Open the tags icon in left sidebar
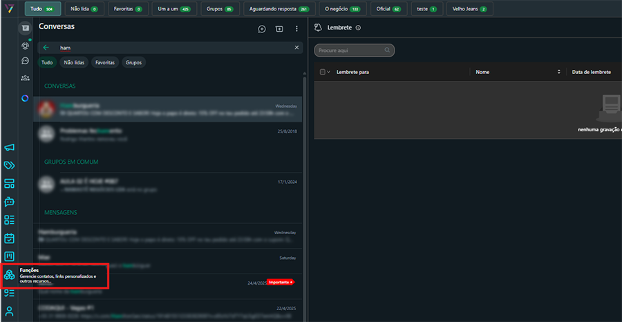 point(9,165)
